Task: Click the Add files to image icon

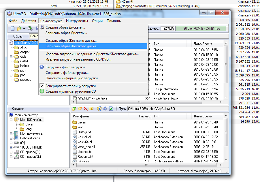Action: [99, 109]
